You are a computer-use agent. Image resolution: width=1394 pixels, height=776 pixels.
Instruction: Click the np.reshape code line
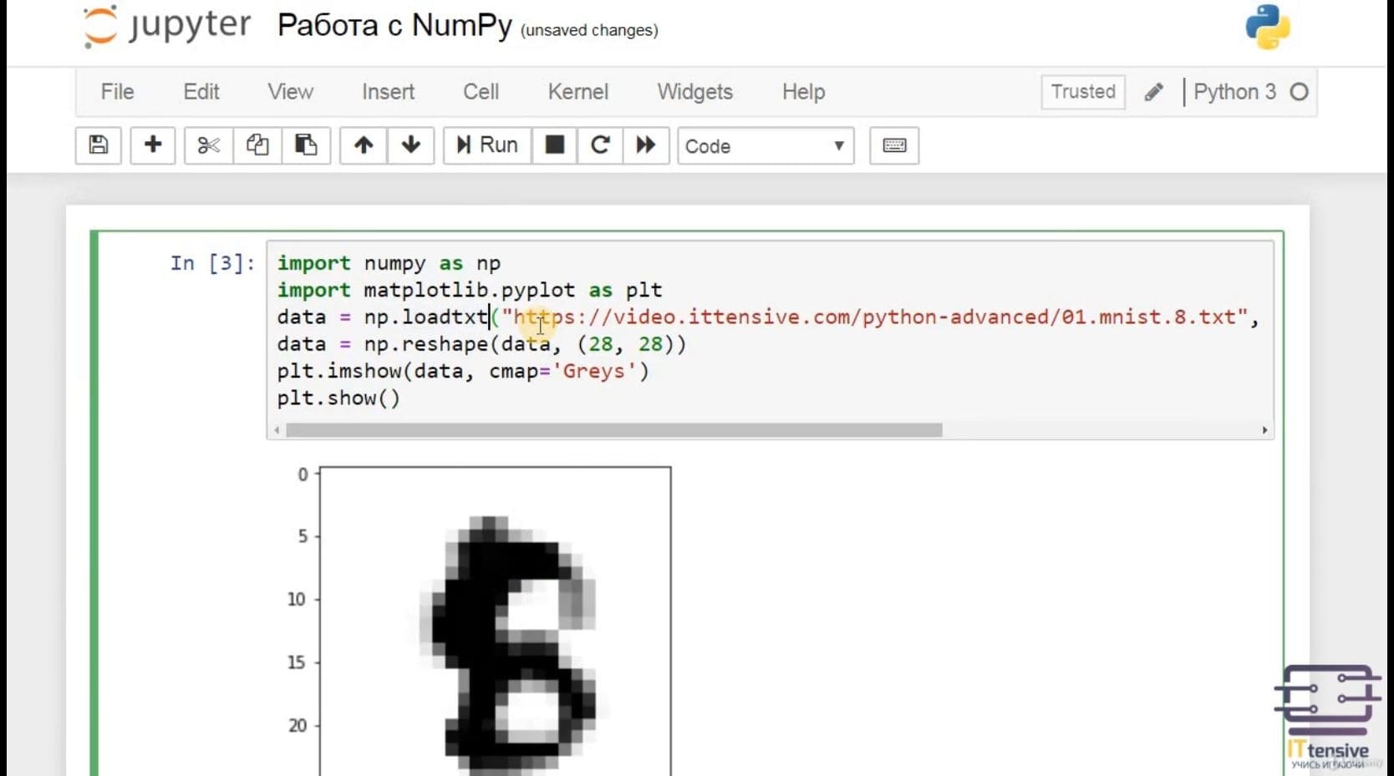pos(481,344)
